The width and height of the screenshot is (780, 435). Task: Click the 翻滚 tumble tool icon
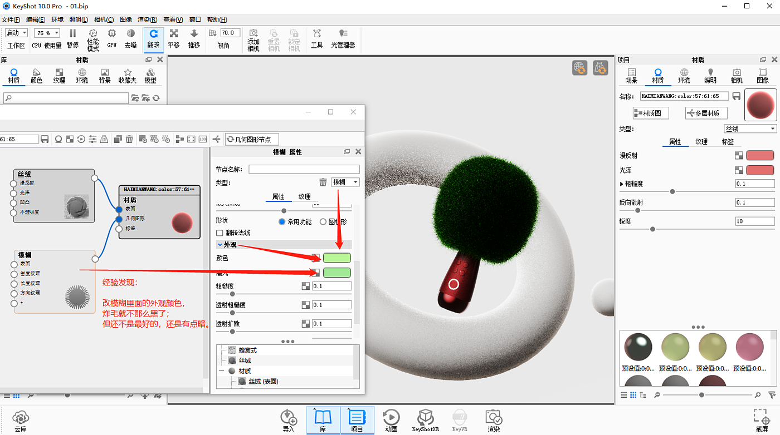click(153, 34)
